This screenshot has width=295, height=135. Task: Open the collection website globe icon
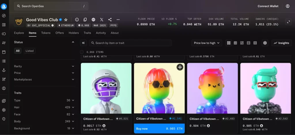(x=93, y=20)
